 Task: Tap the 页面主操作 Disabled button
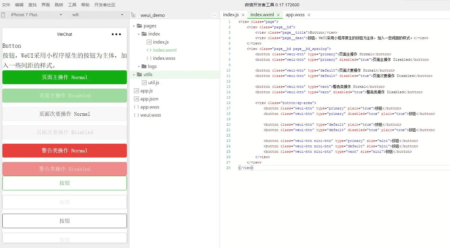tap(65, 96)
